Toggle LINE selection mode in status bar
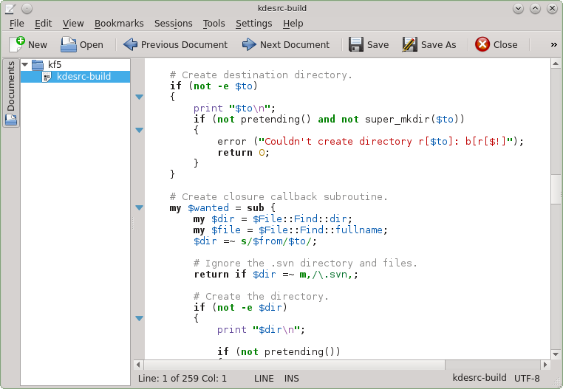The width and height of the screenshot is (563, 389). point(264,379)
